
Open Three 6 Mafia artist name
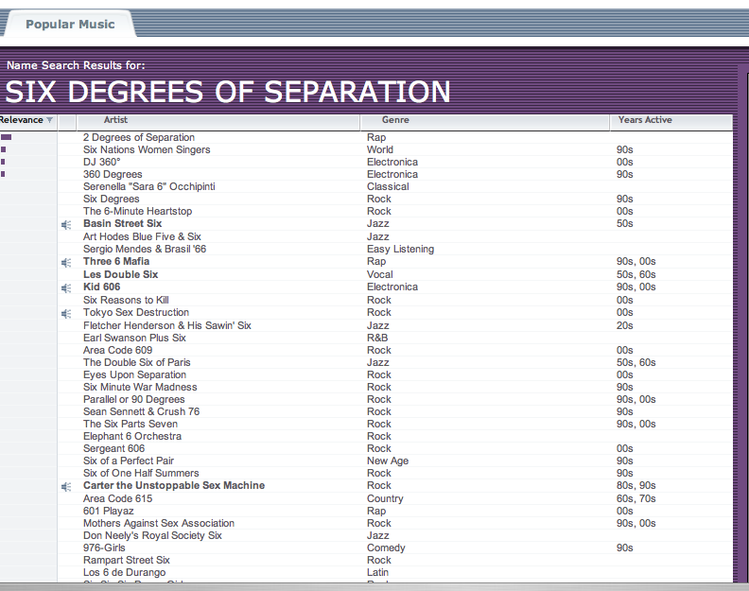point(116,261)
